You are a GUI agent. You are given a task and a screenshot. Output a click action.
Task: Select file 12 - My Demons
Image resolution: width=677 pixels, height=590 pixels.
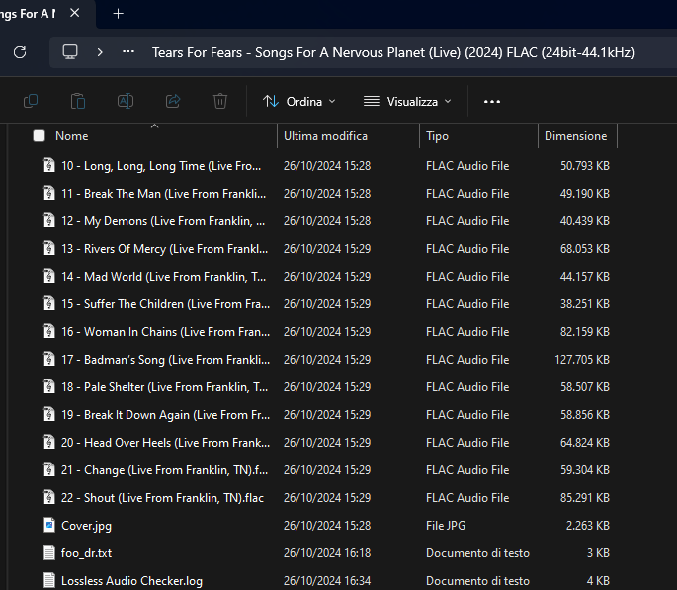163,221
